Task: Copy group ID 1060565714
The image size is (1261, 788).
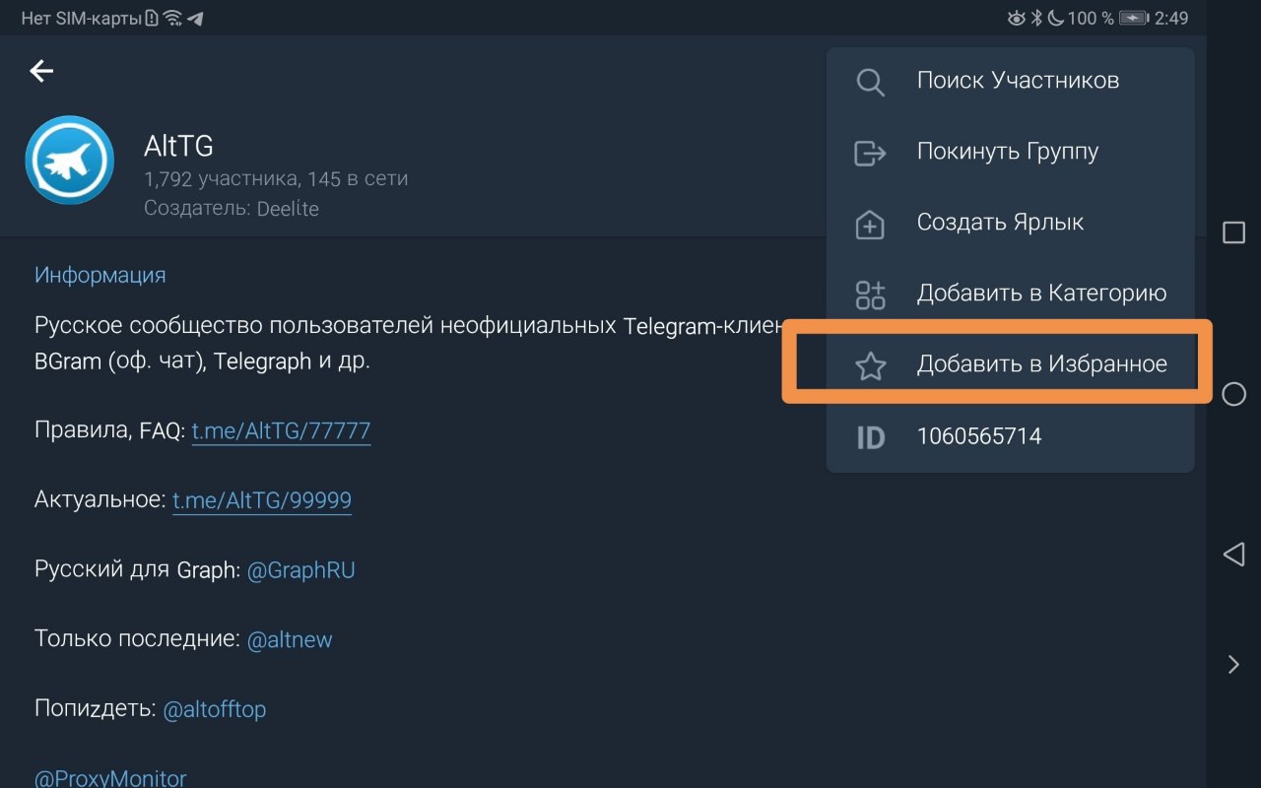Action: coord(1010,436)
